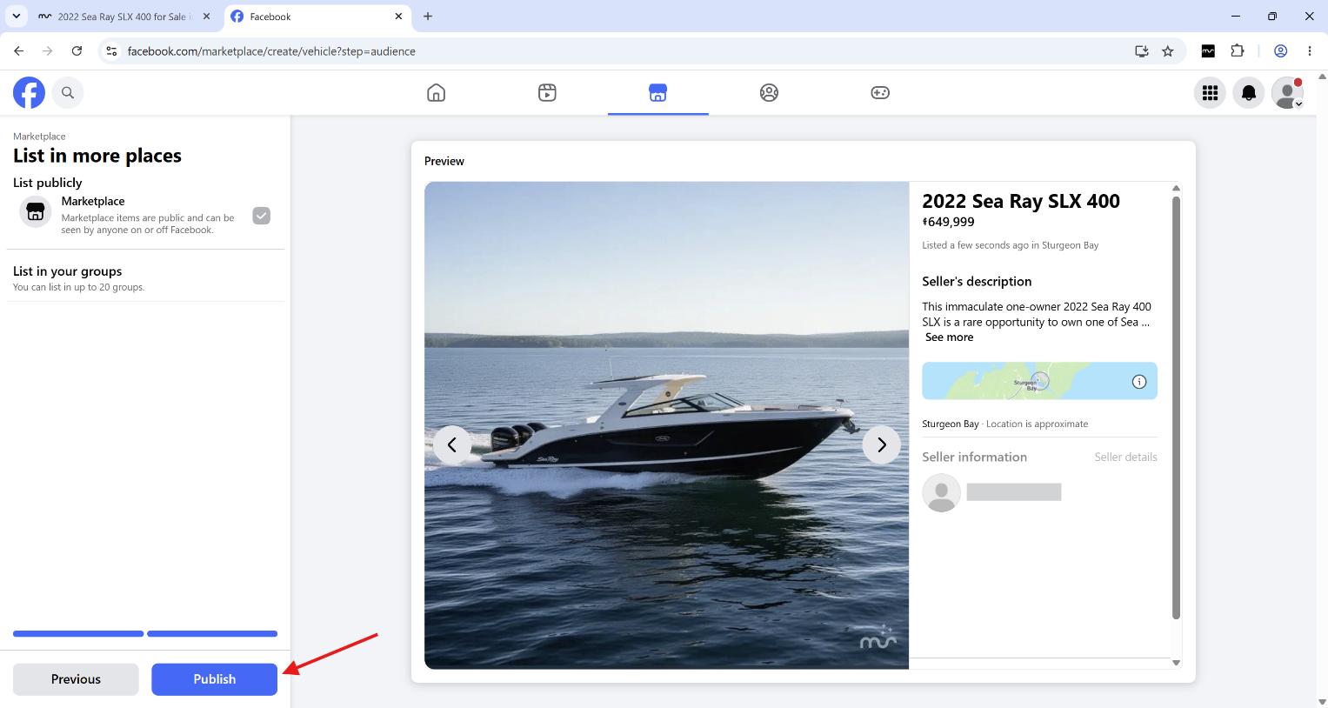Click the boat preview photo
1328x708 pixels.
[x=666, y=425]
